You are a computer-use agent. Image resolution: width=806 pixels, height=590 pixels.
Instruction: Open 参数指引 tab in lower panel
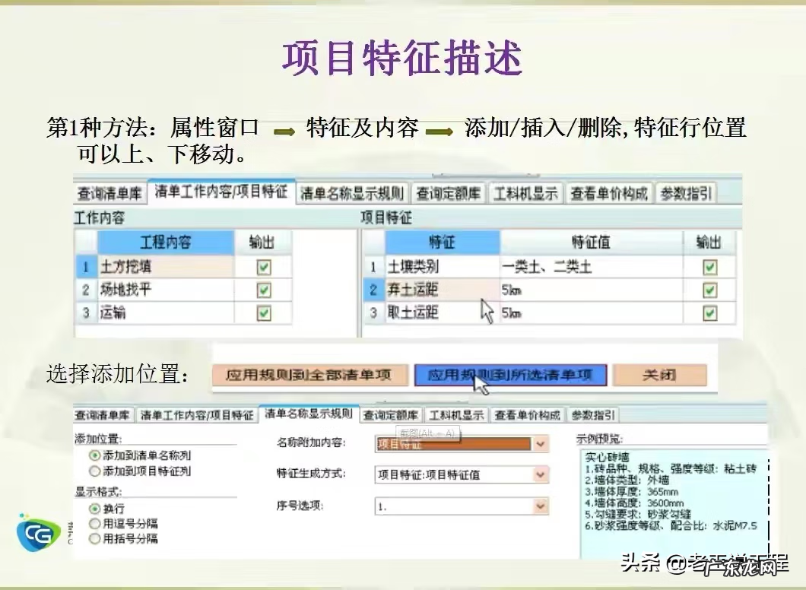pos(594,415)
